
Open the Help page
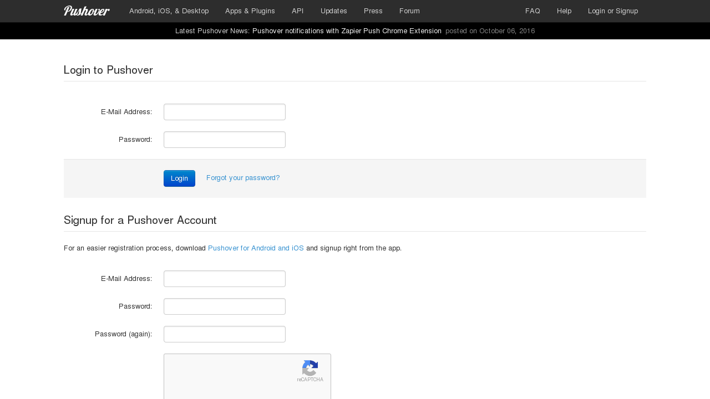(x=564, y=11)
